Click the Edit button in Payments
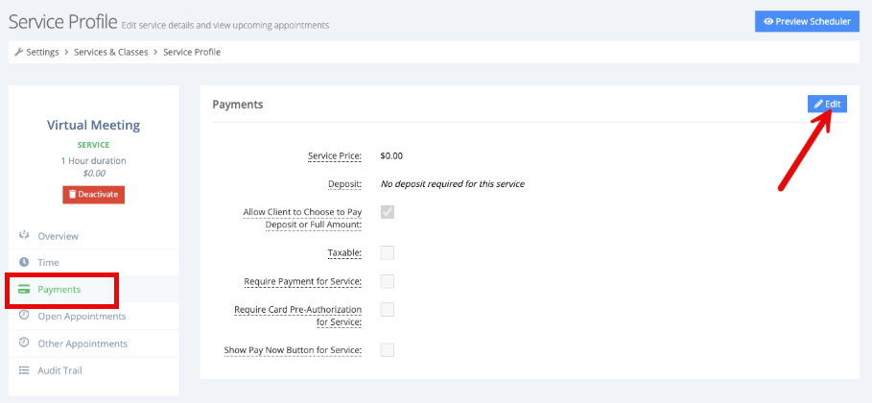Viewport: 872px width, 403px height. coord(827,104)
